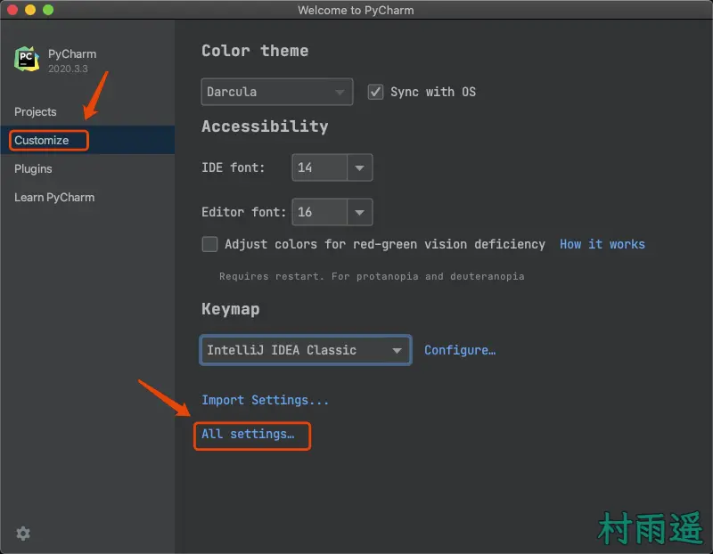Open the Plugins section
Image resolution: width=713 pixels, height=554 pixels.
[x=34, y=169]
